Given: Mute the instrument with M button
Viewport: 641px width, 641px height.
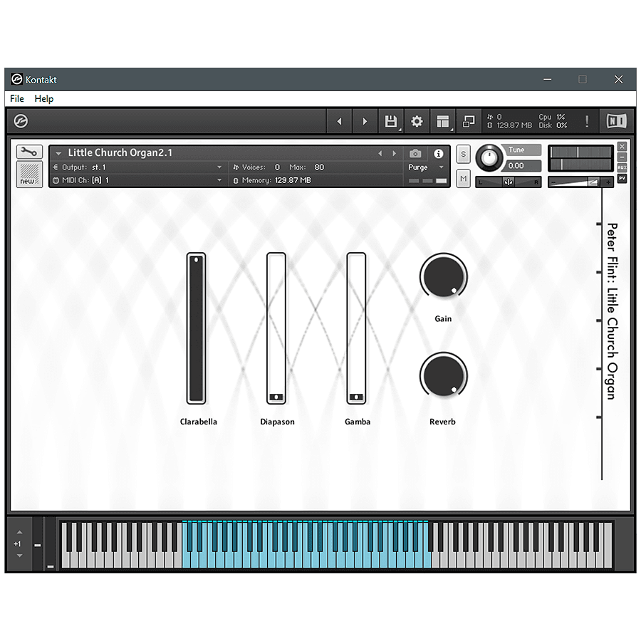Looking at the screenshot, I should point(463,179).
